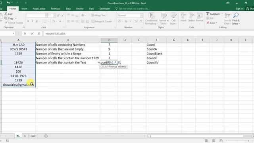Click cell with date 24-04-1973

click(x=18, y=76)
